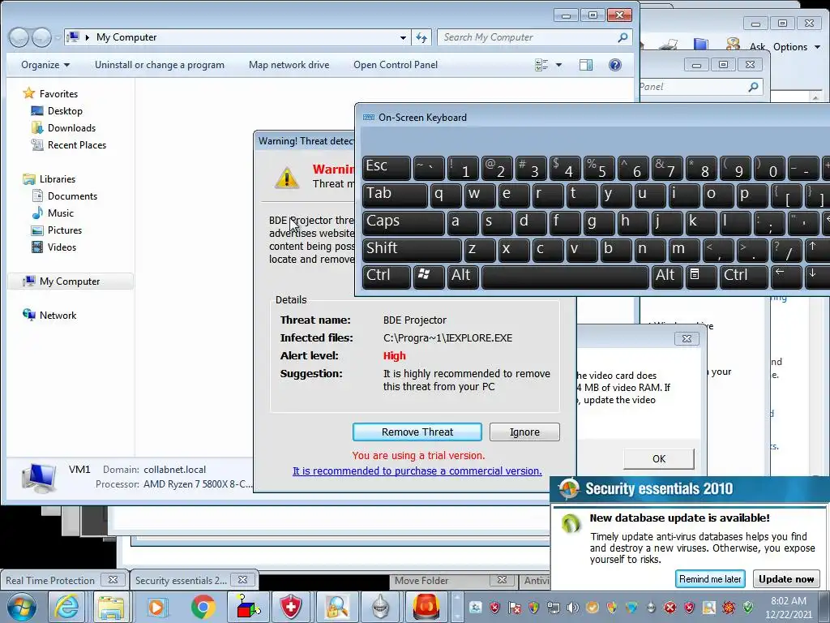
Task: Click the Back arrow in My Computer window
Action: 19,37
